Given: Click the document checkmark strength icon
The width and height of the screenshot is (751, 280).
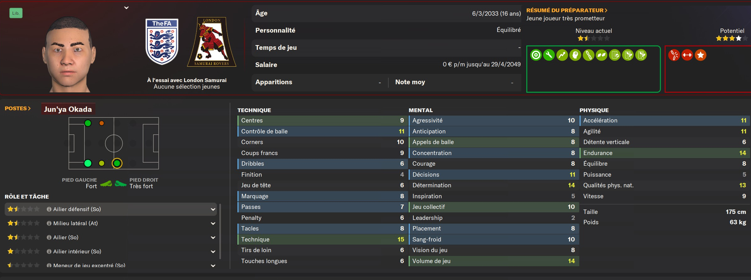Looking at the screenshot, I should coord(615,55).
